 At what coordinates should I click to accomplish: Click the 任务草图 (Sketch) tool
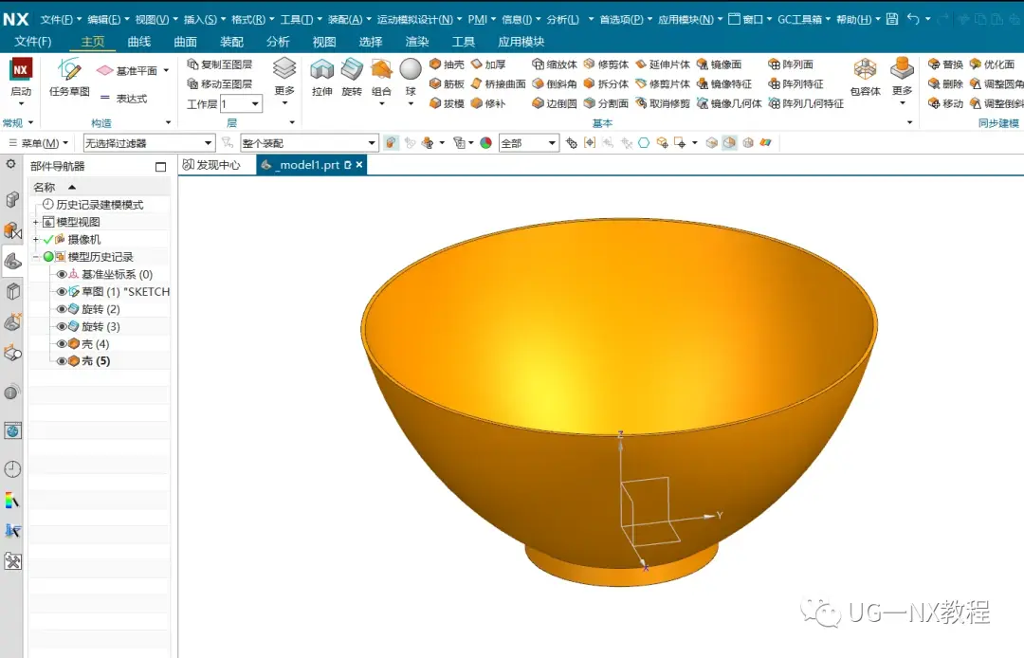pyautogui.click(x=69, y=77)
